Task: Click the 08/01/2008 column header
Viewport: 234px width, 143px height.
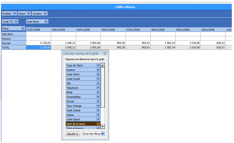Action: tap(163, 30)
